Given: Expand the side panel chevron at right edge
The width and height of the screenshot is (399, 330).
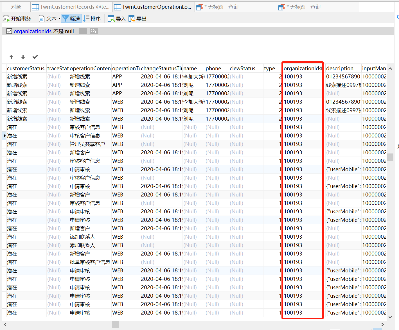Looking at the screenshot, I should pos(398,146).
